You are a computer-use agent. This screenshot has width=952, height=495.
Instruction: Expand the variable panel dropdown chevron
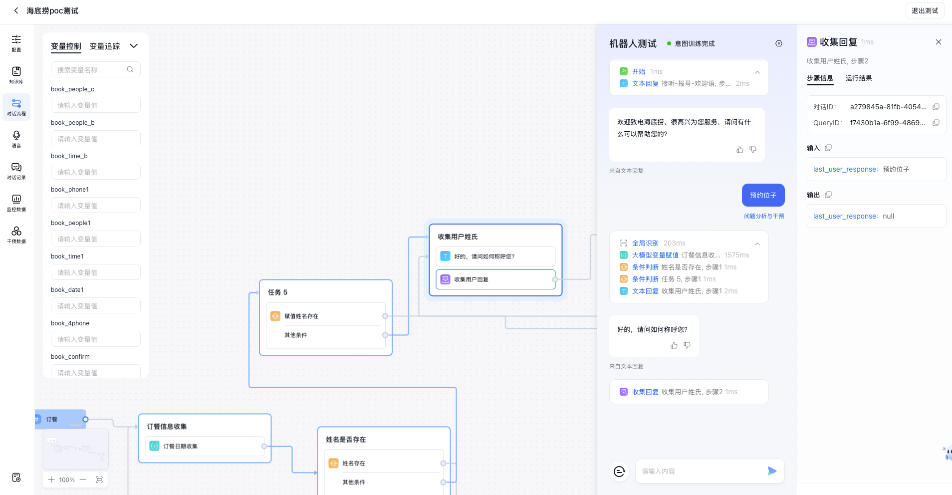tap(134, 46)
